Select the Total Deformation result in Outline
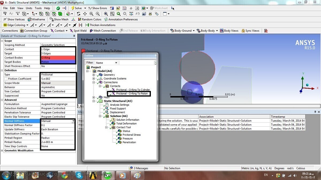Viewport: 321px width, 180px height. pyautogui.click(x=126, y=124)
